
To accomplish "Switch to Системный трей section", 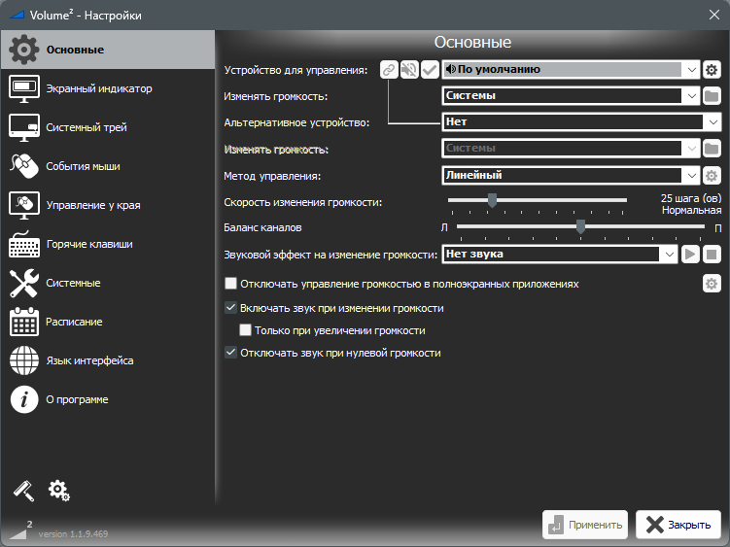I will [108, 127].
